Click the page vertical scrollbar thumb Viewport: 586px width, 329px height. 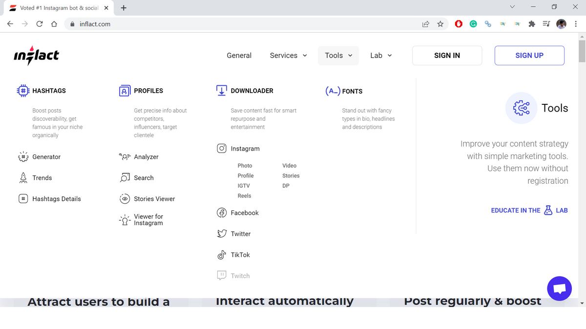point(582,51)
